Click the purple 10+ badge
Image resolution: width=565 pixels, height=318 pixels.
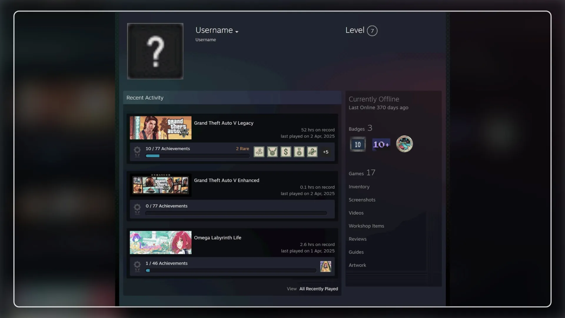(x=381, y=144)
